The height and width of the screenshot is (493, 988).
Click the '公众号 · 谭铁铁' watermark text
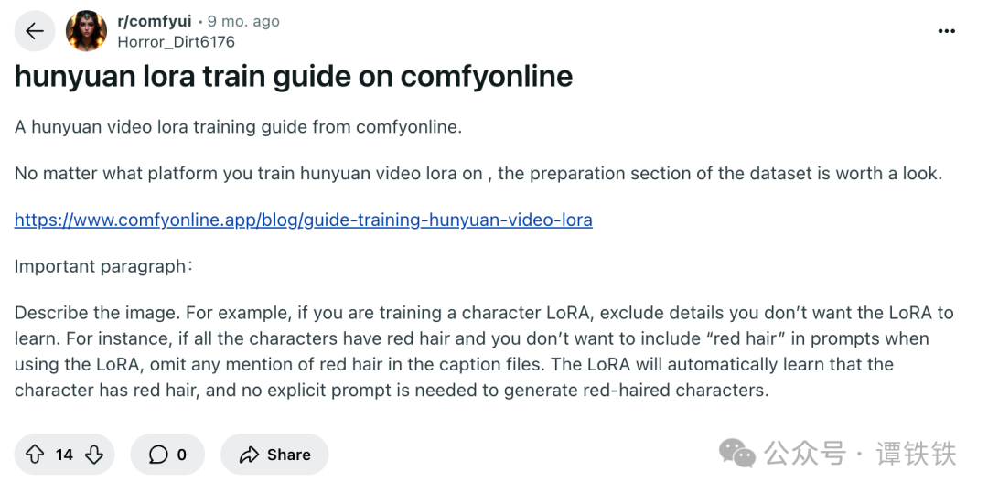[x=861, y=454]
